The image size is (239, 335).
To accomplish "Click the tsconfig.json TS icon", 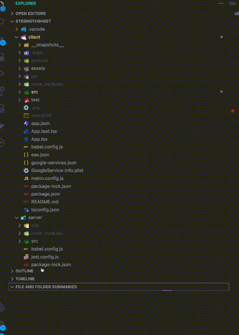I will pyautogui.click(x=26, y=210).
